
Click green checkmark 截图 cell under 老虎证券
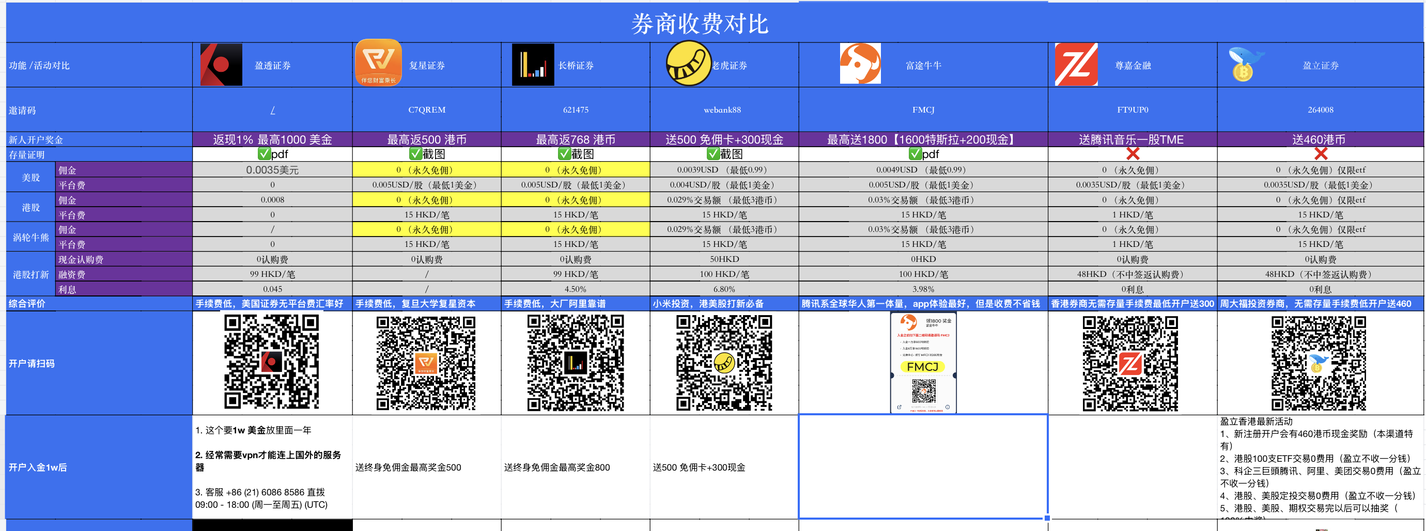coord(723,154)
